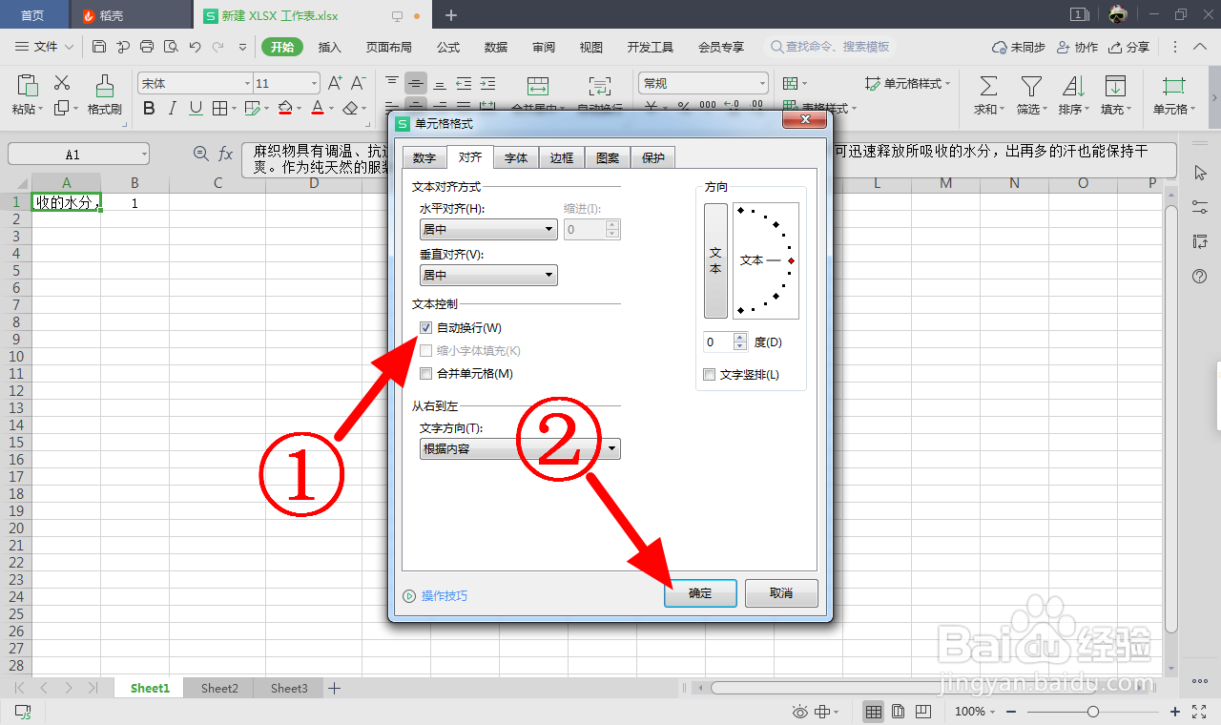
Task: Open the 文字方向 direction dropdown showing 根据内容
Action: (519, 447)
